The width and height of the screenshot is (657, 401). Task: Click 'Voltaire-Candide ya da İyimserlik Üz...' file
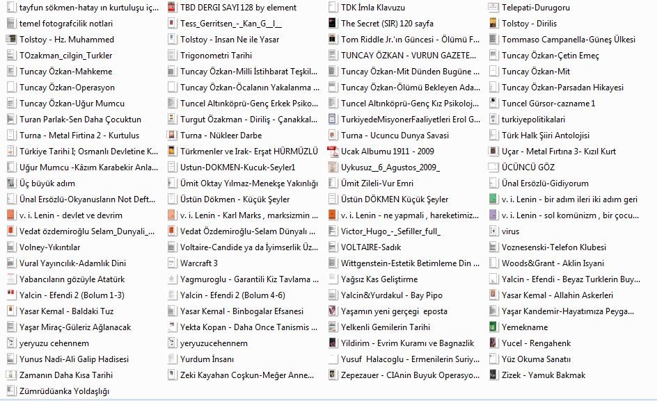tap(249, 247)
